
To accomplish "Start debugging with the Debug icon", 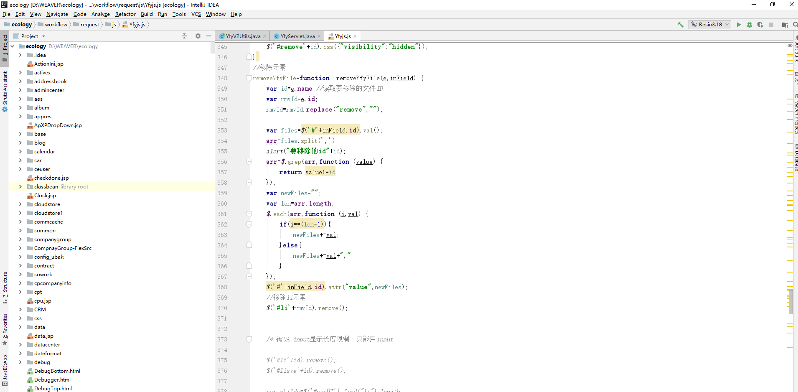I will coord(750,25).
